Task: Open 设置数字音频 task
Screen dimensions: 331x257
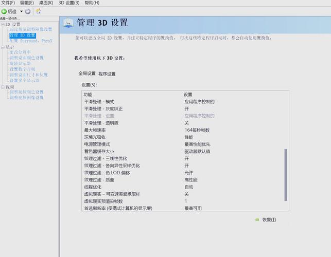Action: coord(22,69)
